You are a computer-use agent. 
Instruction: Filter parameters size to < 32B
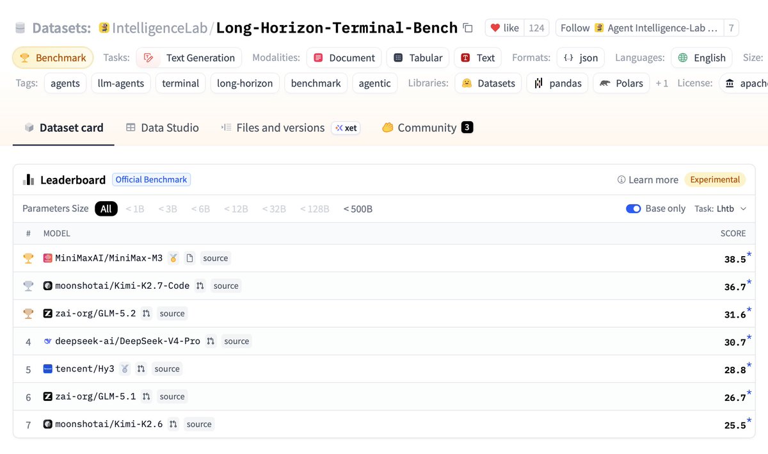[x=273, y=209]
